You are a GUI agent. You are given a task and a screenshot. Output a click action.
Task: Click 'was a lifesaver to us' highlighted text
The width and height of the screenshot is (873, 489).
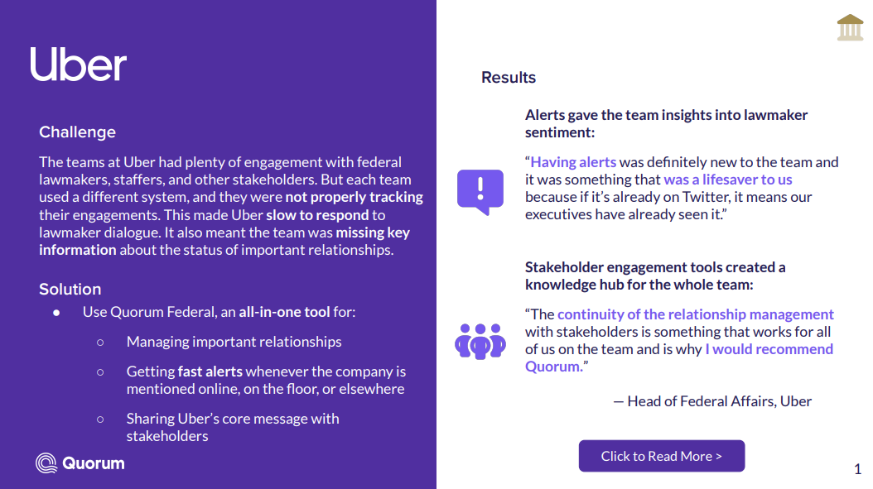click(728, 180)
